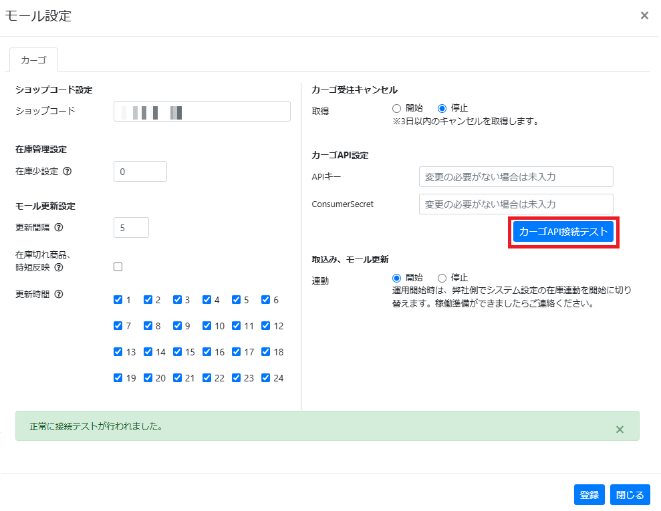Uncheck update hour 6 checkbox

(x=265, y=299)
